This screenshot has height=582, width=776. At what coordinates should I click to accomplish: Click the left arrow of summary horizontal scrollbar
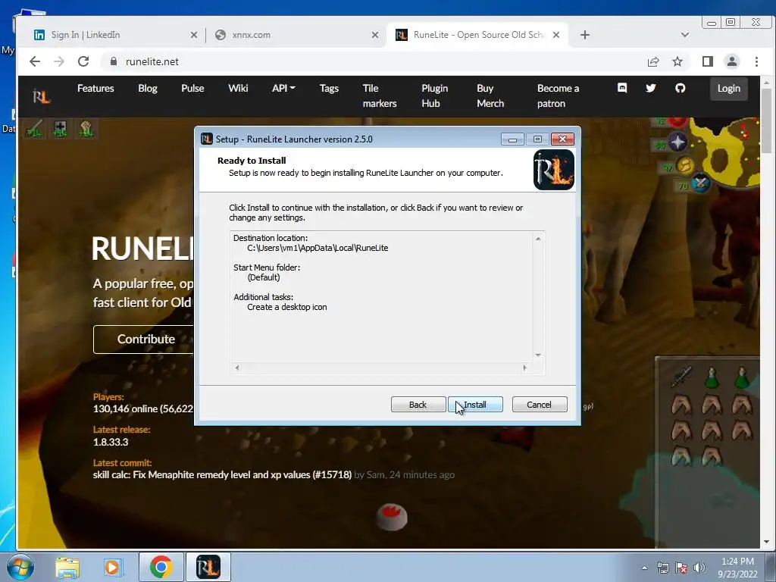coord(237,368)
